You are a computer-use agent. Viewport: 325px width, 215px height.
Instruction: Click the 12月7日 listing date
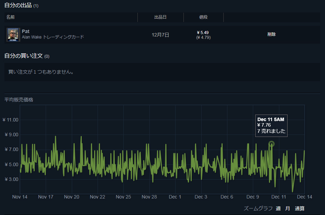[160, 35]
